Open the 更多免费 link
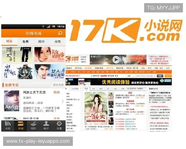This screenshot has height=149, width=186. pos(58,85)
